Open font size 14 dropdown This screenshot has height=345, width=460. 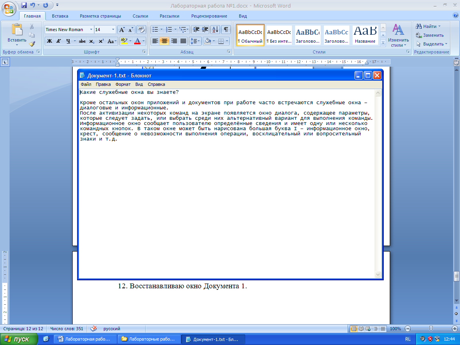pos(113,30)
